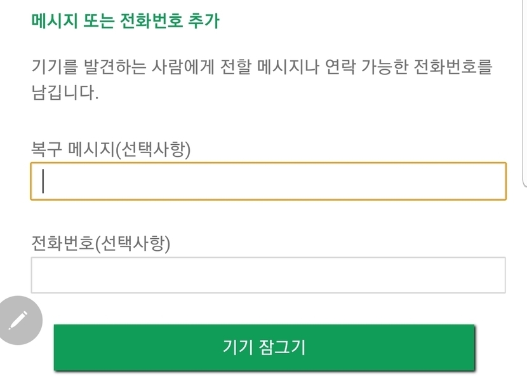Select the 전화번호(선택사항) label
This screenshot has height=383, width=527.
pyautogui.click(x=101, y=243)
